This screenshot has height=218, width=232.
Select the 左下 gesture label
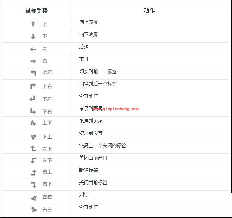(47, 160)
